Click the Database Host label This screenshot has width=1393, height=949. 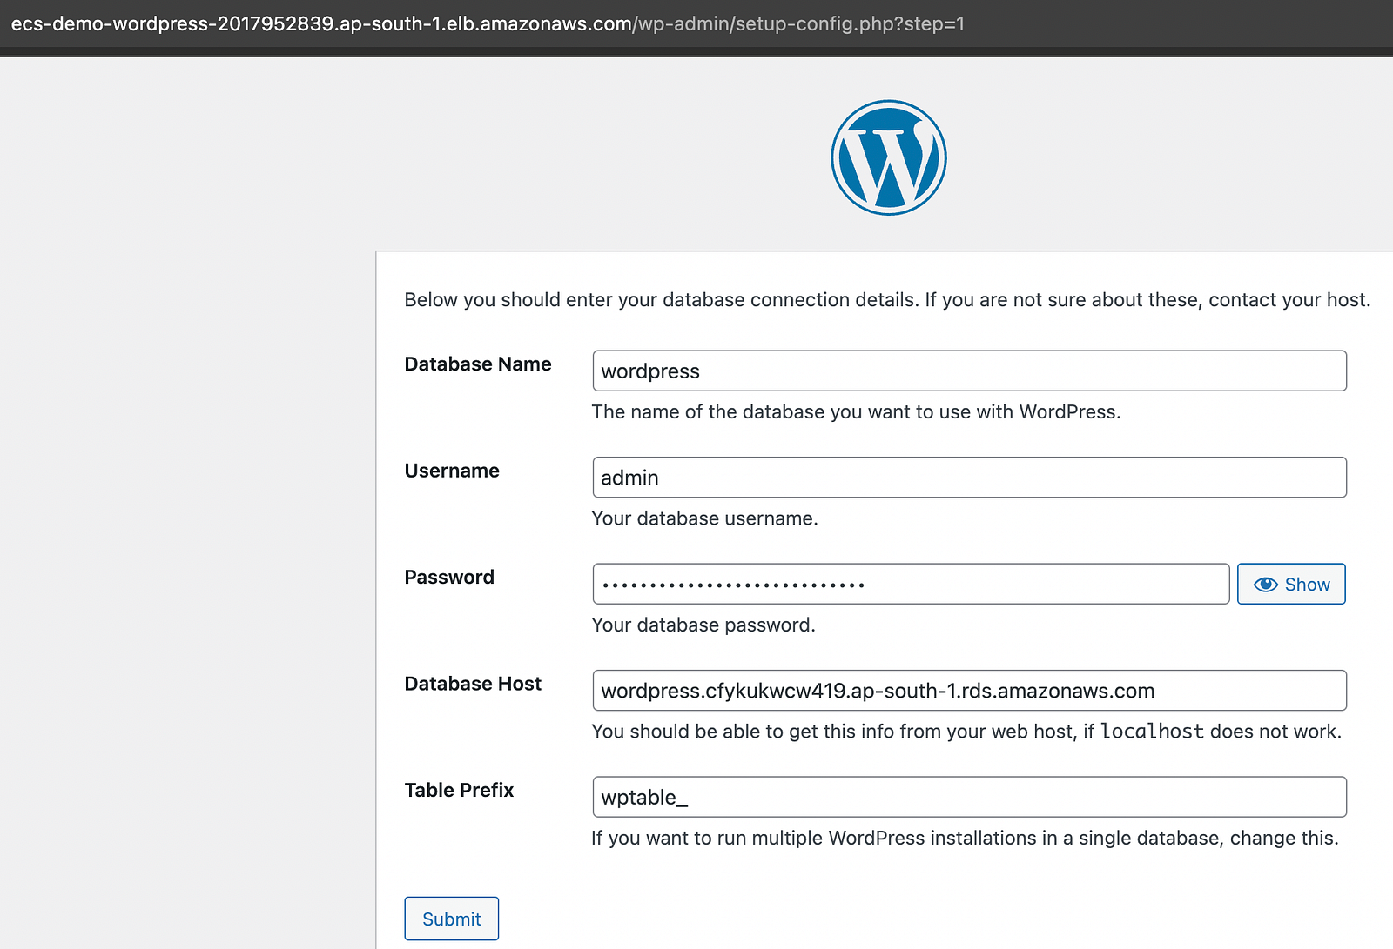click(x=473, y=684)
